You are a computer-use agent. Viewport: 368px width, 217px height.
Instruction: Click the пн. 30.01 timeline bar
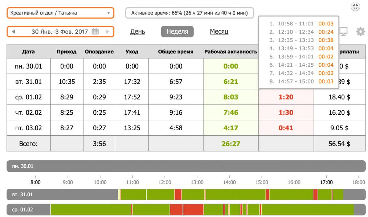click(x=186, y=166)
